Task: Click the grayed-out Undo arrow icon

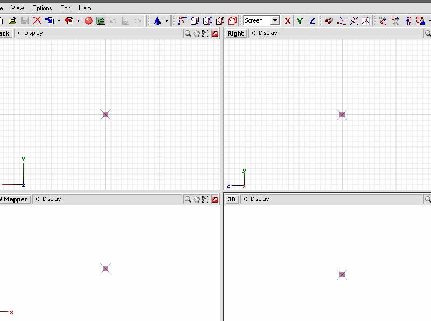Action: (x=113, y=21)
